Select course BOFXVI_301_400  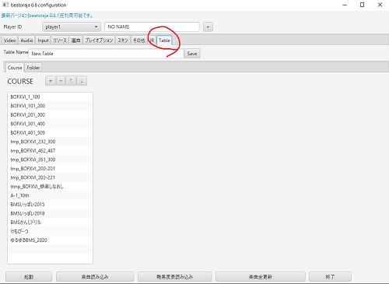[50, 124]
